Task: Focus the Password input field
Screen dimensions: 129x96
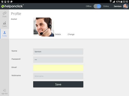Action: click(x=58, y=60)
